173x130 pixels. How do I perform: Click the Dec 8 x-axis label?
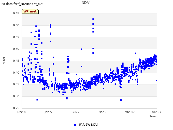[x=21, y=112]
